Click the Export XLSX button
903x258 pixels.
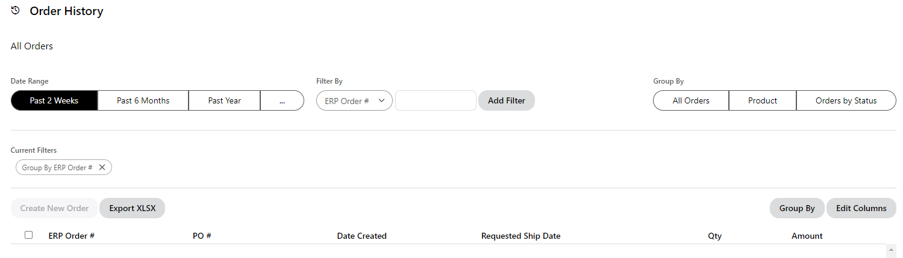coord(132,209)
